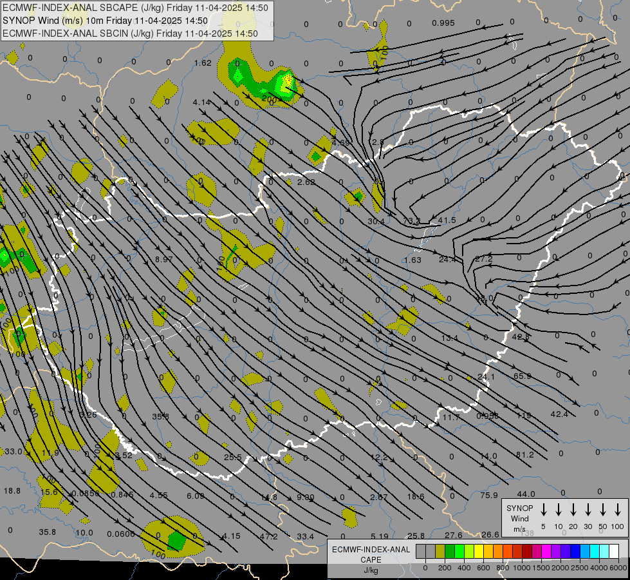Click the 30.4 value on the map

[x=376, y=222]
